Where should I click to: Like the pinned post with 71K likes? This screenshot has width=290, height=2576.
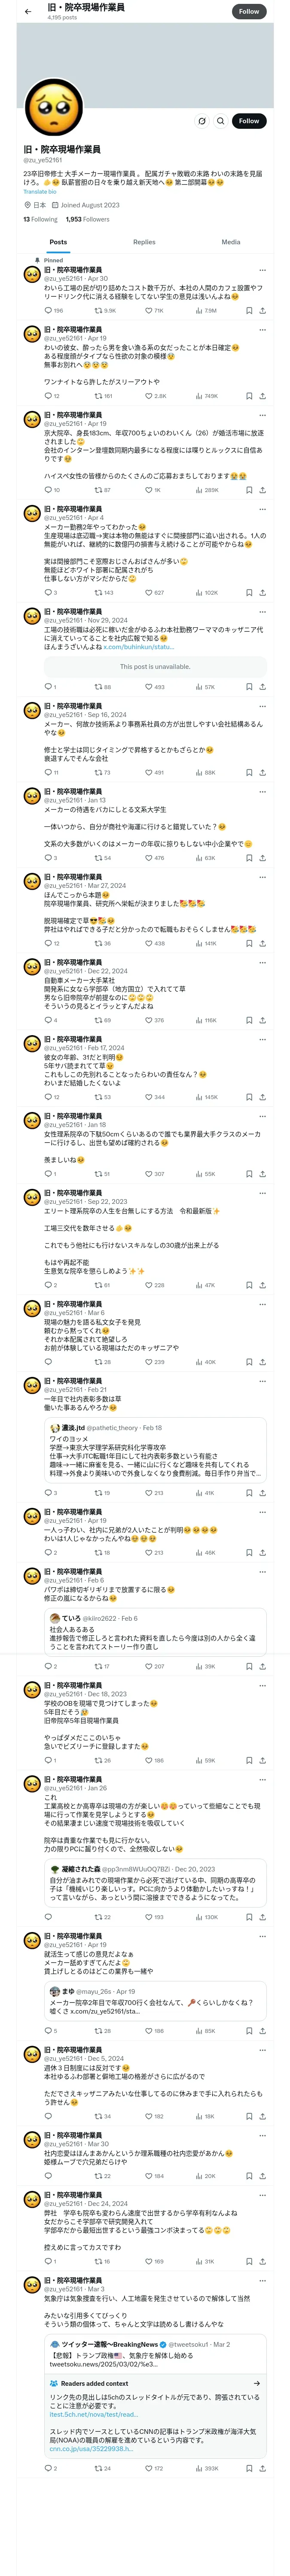[153, 311]
